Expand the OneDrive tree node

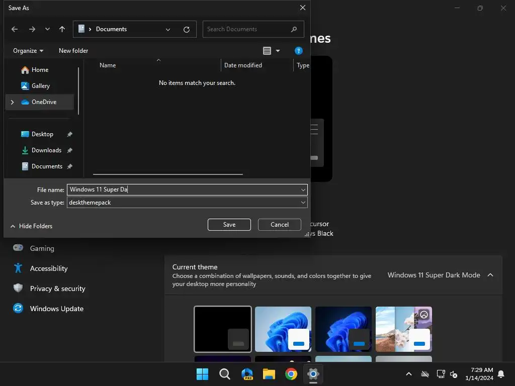[x=12, y=102]
